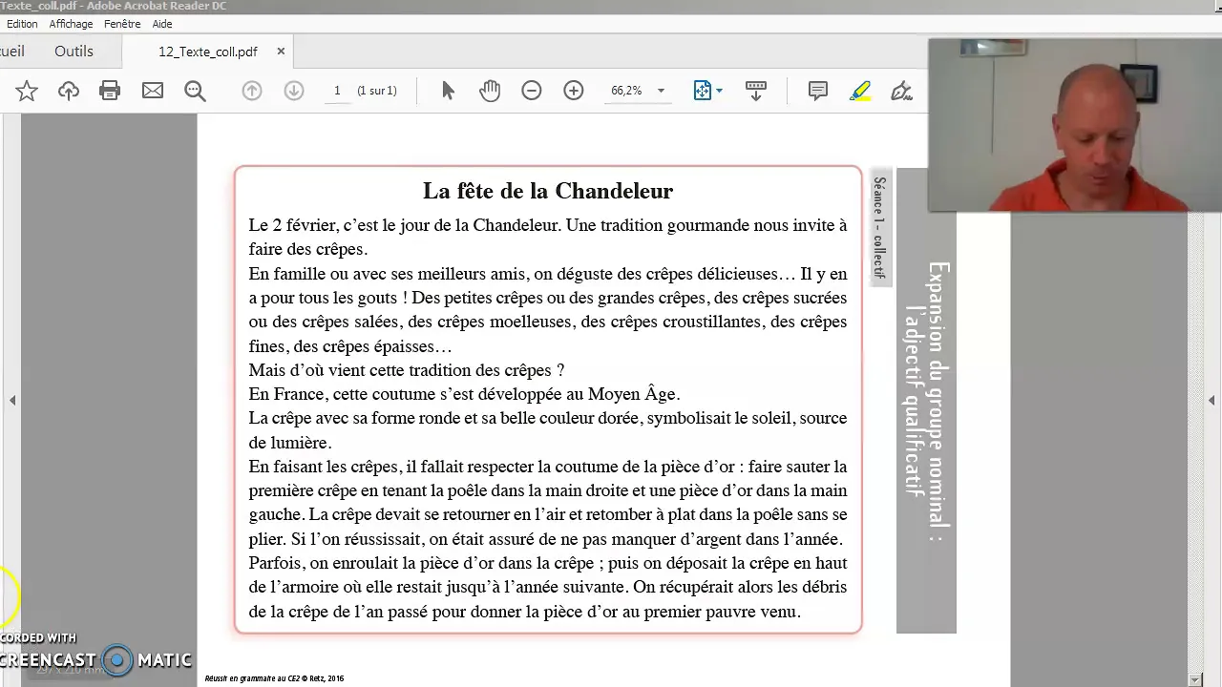Click the '(1 sur 1)' page count
The height and width of the screenshot is (687, 1222).
pyautogui.click(x=377, y=91)
